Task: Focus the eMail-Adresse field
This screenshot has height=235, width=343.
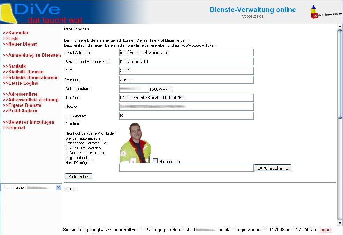Action: pos(186,53)
